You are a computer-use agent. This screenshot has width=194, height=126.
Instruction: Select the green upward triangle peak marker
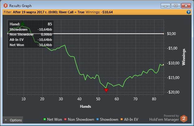22,24
